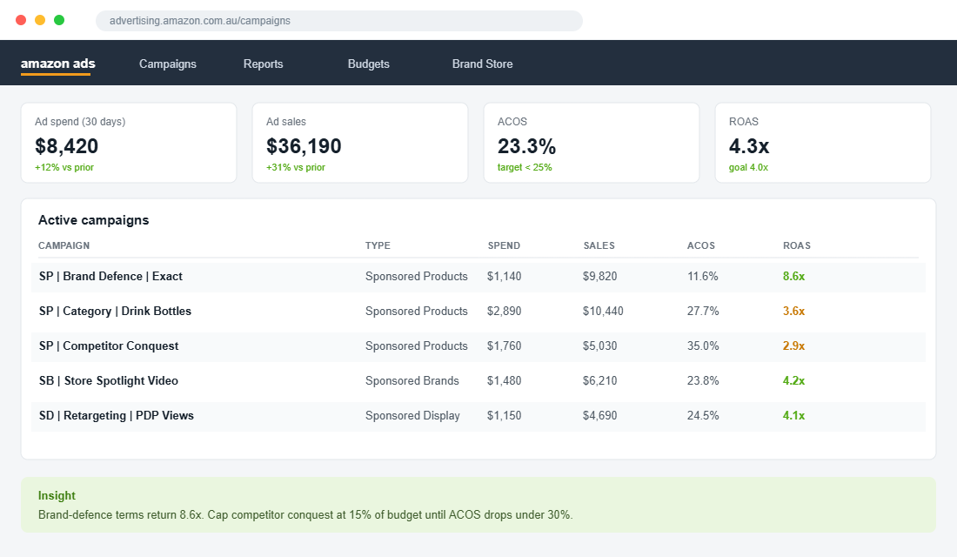The image size is (957, 557).
Task: Click the Brand-defence insight message text
Action: pyautogui.click(x=305, y=515)
